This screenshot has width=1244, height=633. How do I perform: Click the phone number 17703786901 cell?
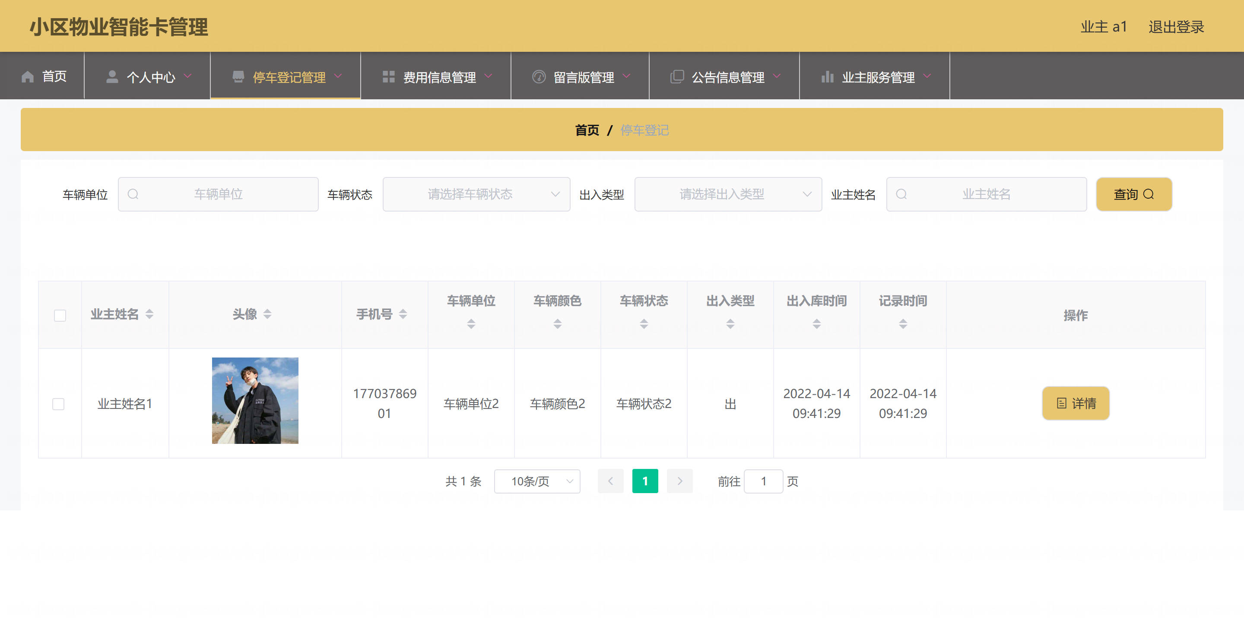click(384, 404)
